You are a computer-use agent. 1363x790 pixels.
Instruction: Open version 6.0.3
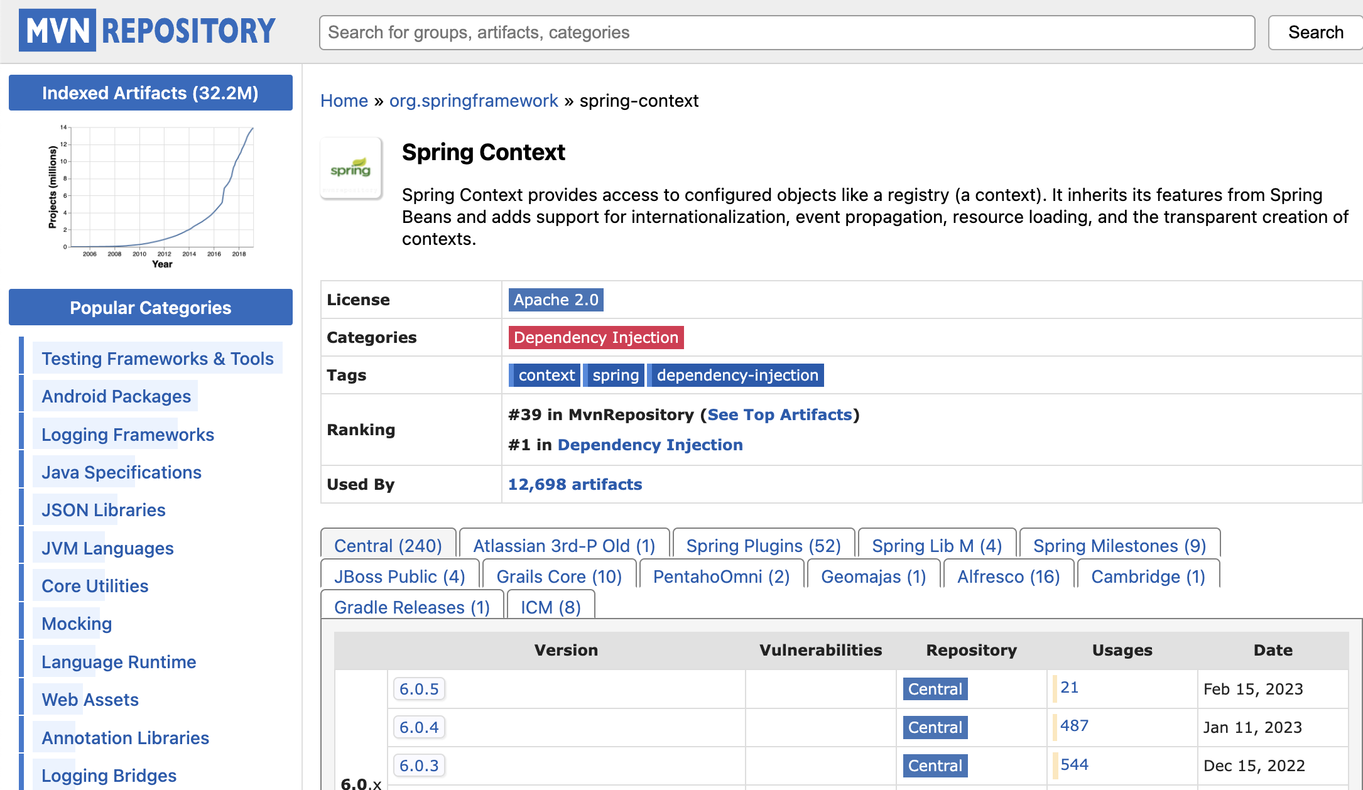419,766
